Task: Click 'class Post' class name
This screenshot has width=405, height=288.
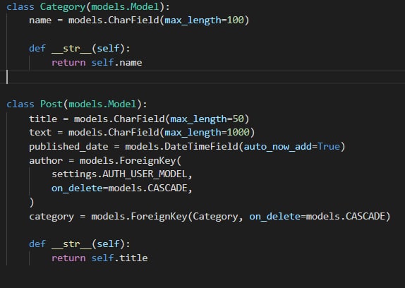Action: click(x=51, y=104)
